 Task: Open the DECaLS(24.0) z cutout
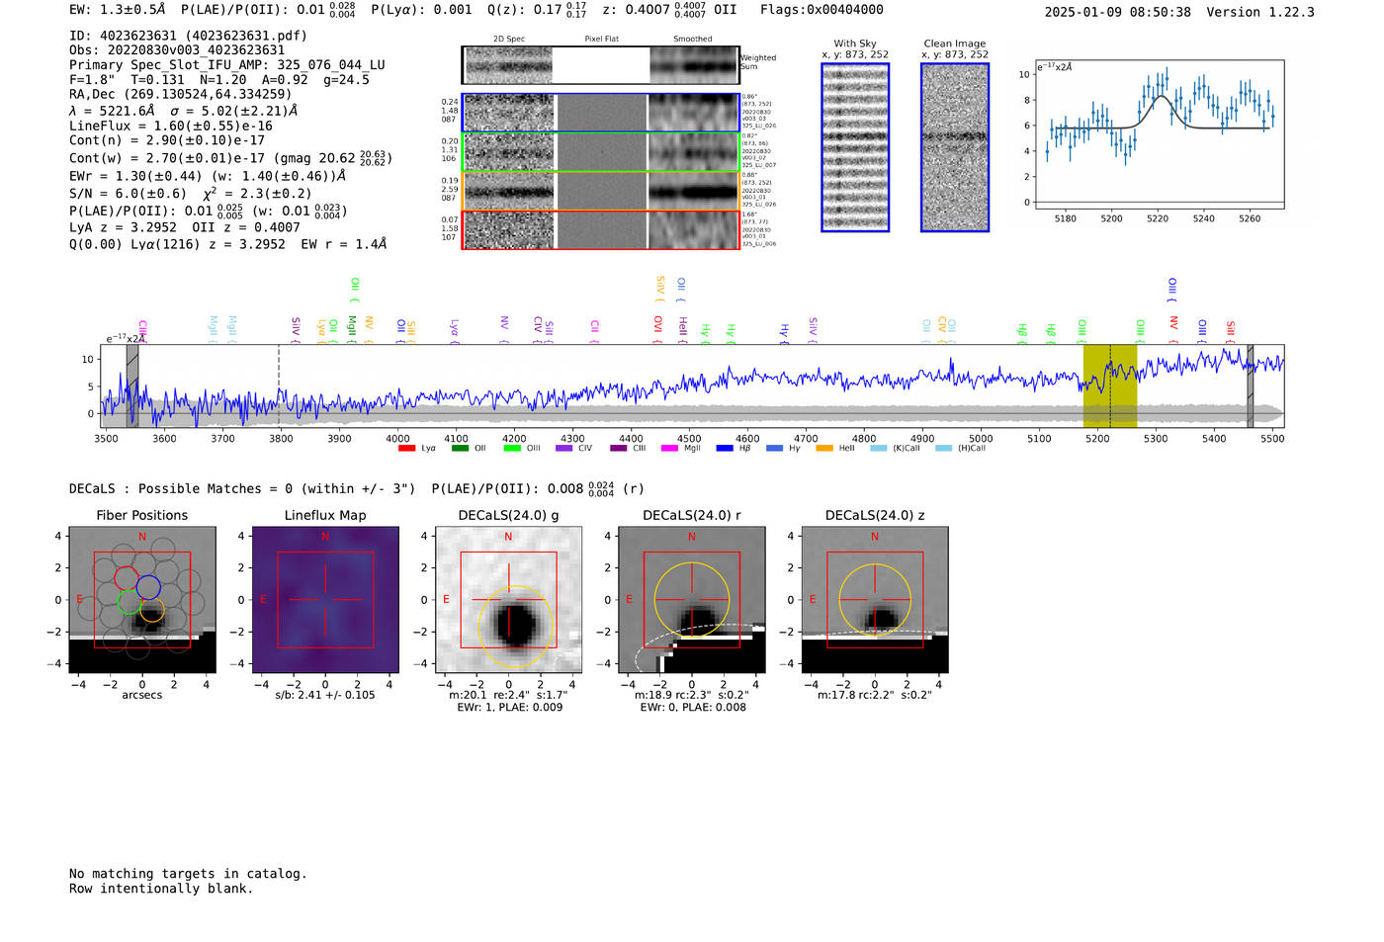[874, 600]
